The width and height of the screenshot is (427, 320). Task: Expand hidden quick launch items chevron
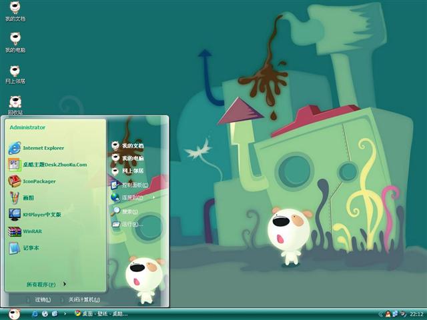tap(65, 314)
